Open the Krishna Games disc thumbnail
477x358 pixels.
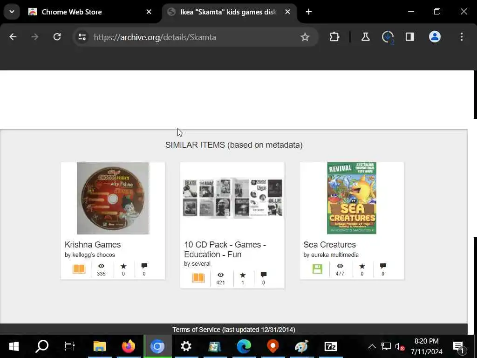pyautogui.click(x=113, y=198)
